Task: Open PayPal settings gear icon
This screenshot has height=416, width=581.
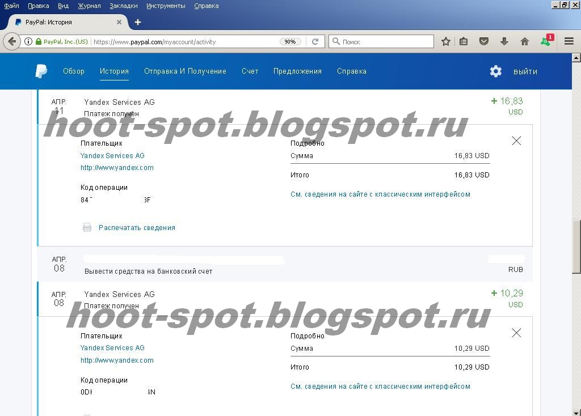Action: point(496,71)
